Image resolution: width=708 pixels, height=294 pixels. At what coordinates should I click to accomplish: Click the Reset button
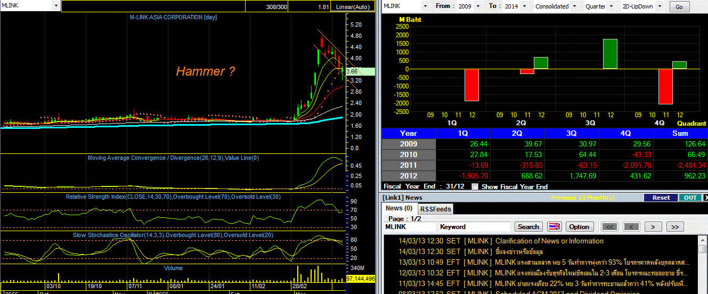point(661,198)
